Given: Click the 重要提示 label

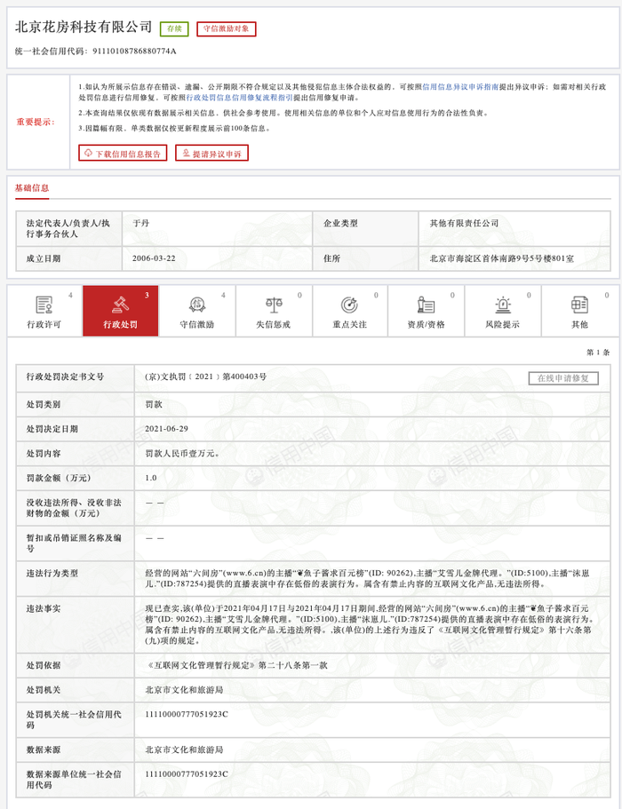Looking at the screenshot, I should pos(36,122).
